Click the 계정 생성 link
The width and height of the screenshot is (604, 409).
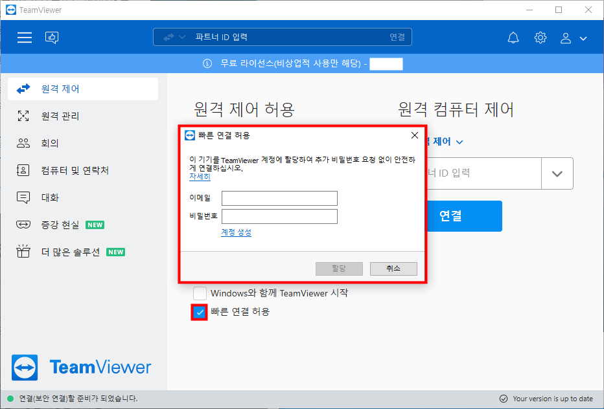(236, 232)
